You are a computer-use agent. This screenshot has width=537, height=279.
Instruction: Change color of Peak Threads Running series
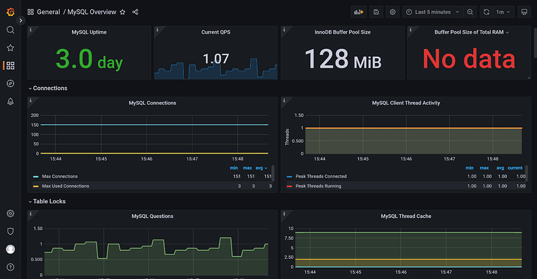tap(289, 186)
